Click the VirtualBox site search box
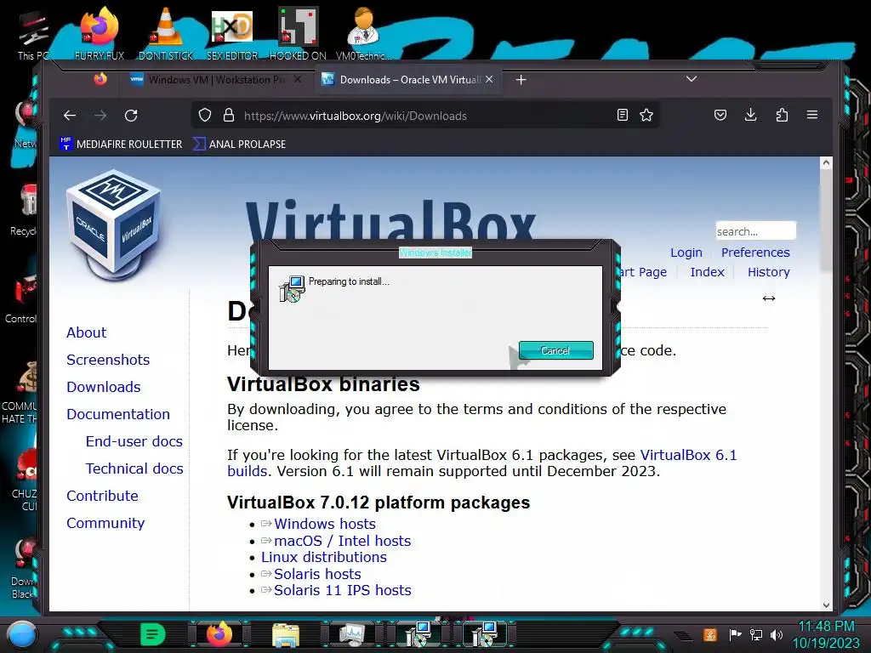This screenshot has height=653, width=871. click(x=755, y=231)
